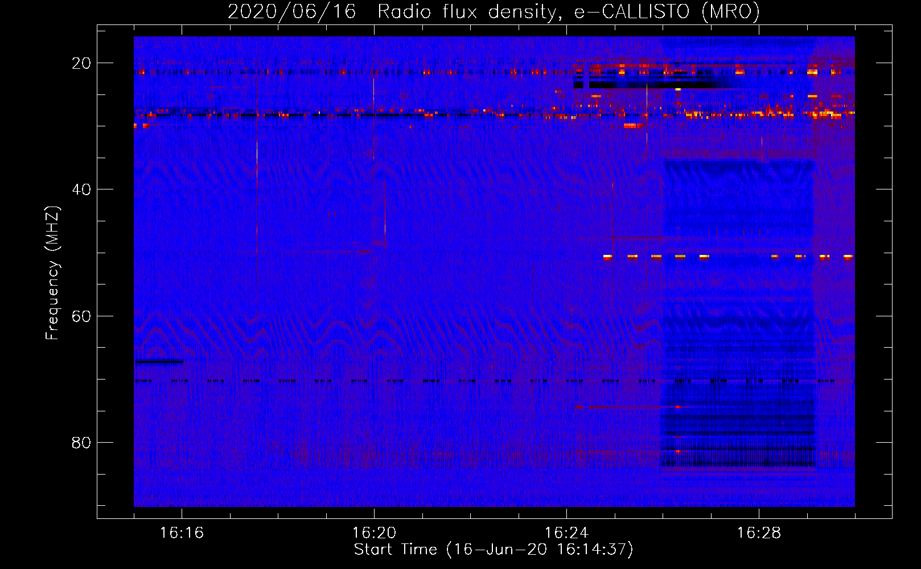This screenshot has width=921, height=569.
Task: Click the '2020/06/16' date in the title
Action: click(x=292, y=11)
